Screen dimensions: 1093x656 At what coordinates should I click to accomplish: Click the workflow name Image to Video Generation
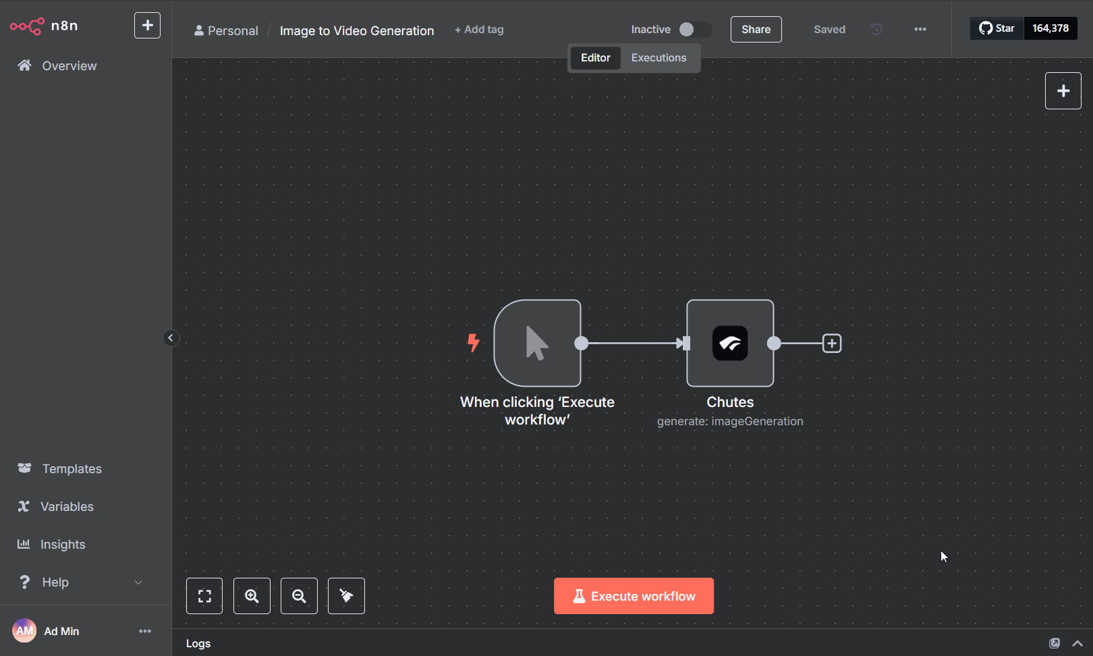357,30
